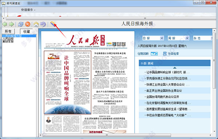Collapse the 01版 section with up triangle
This screenshot has height=139, width=218.
point(175,68)
